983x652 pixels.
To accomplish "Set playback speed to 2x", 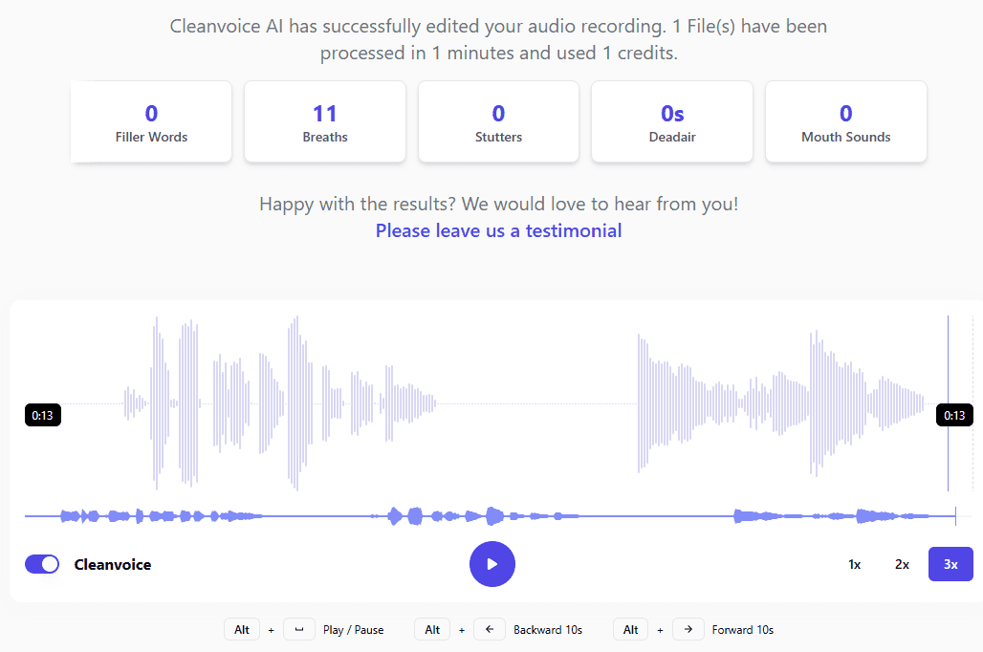I will tap(902, 564).
